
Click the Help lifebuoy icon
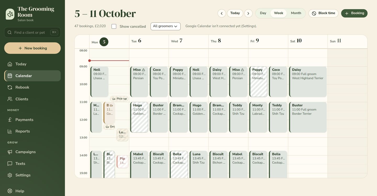pyautogui.click(x=10, y=191)
